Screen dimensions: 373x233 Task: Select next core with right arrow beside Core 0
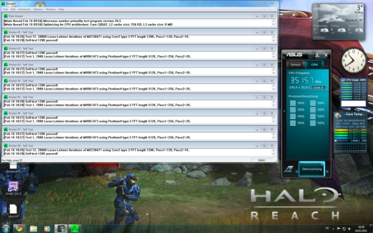327,87
